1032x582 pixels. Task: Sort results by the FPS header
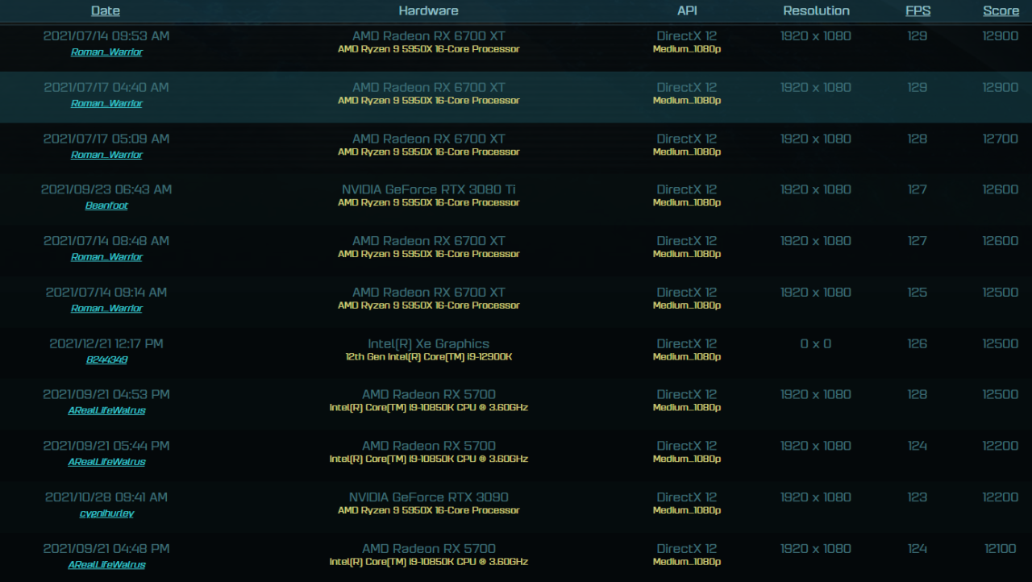(918, 10)
